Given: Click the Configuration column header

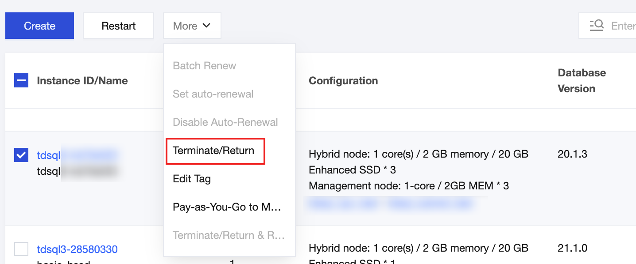Looking at the screenshot, I should click(x=343, y=81).
